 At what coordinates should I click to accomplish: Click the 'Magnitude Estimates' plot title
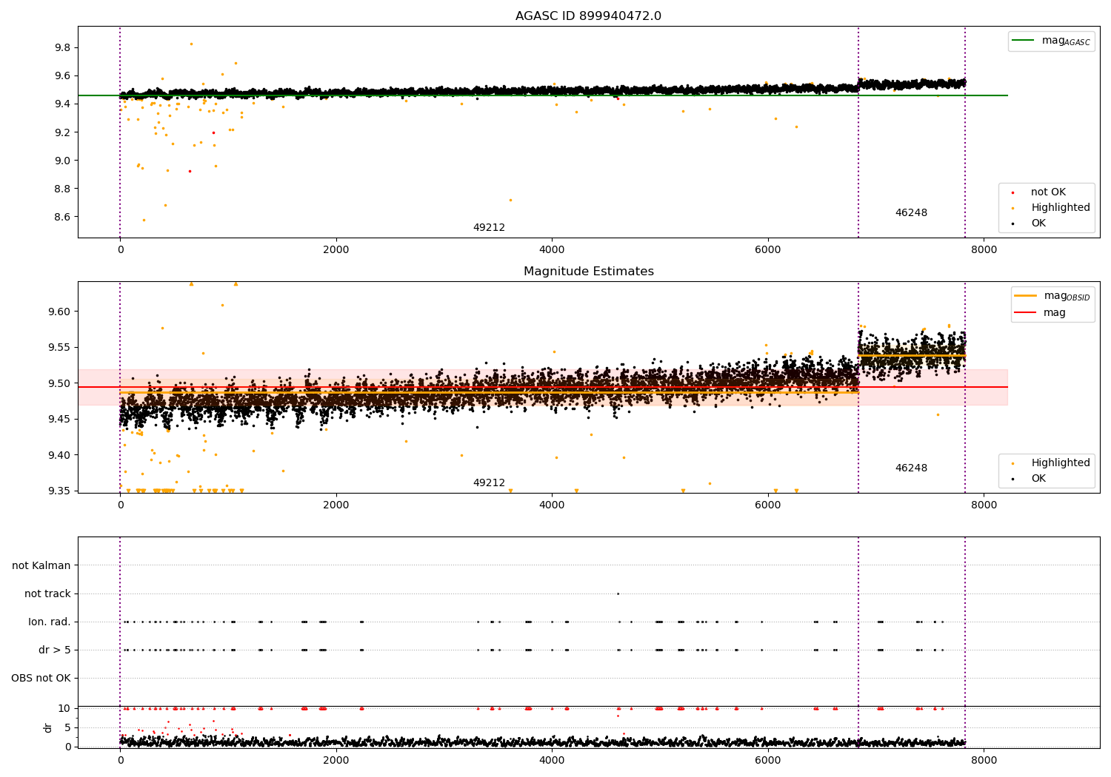[588, 272]
